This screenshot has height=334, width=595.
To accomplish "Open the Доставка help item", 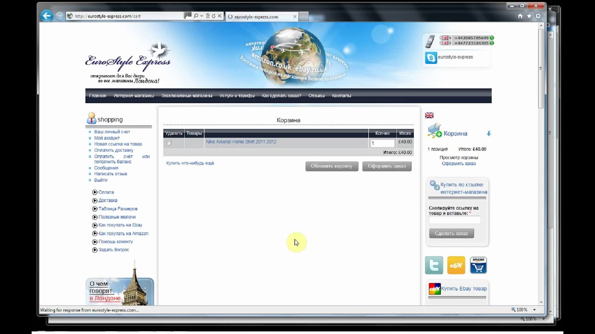I will [108, 200].
